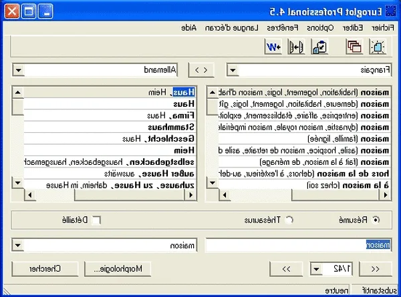Select row 'maison (dynastie, maison royale'

tap(305, 127)
